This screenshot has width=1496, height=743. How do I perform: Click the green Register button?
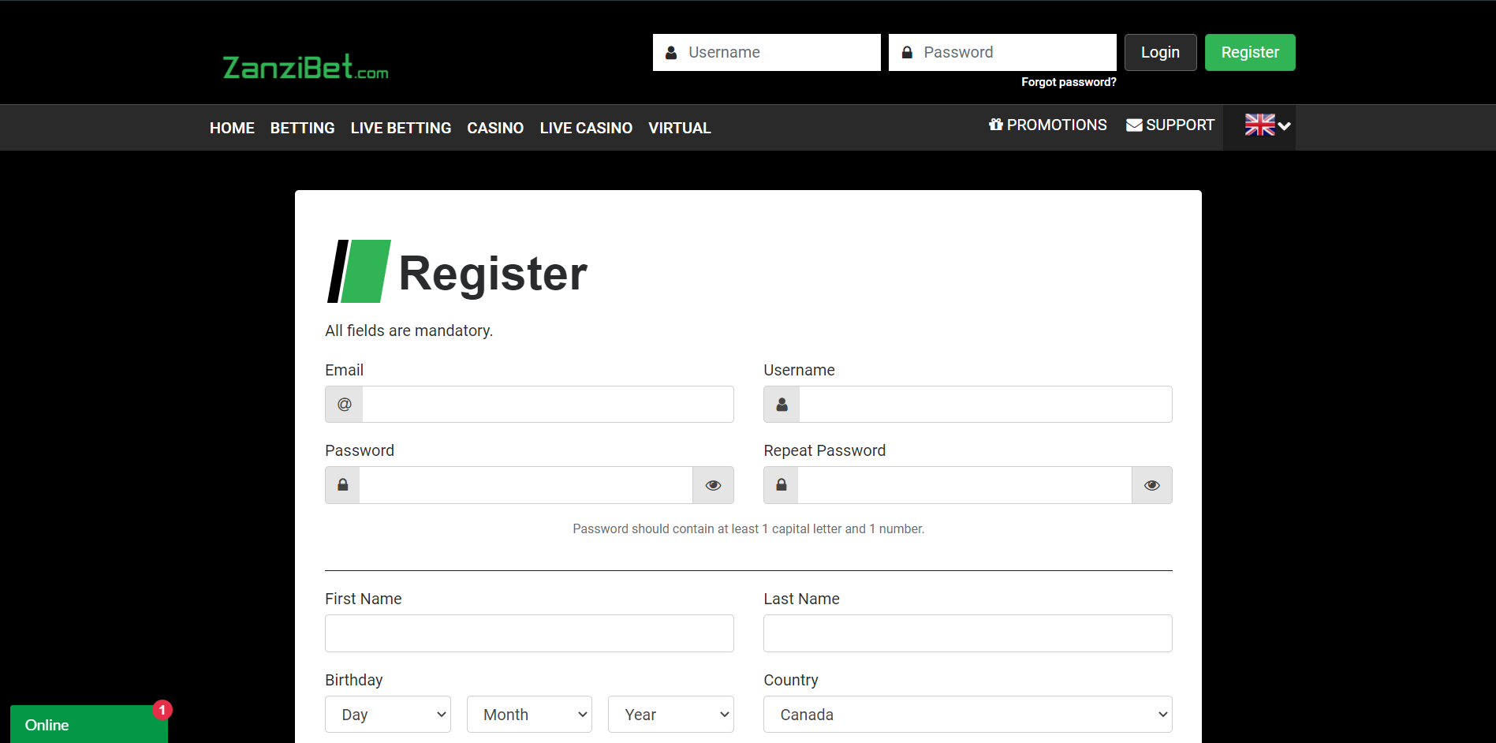tap(1250, 52)
